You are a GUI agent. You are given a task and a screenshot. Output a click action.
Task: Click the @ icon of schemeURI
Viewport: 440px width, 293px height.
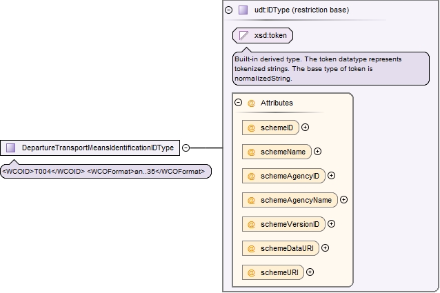[x=251, y=272]
